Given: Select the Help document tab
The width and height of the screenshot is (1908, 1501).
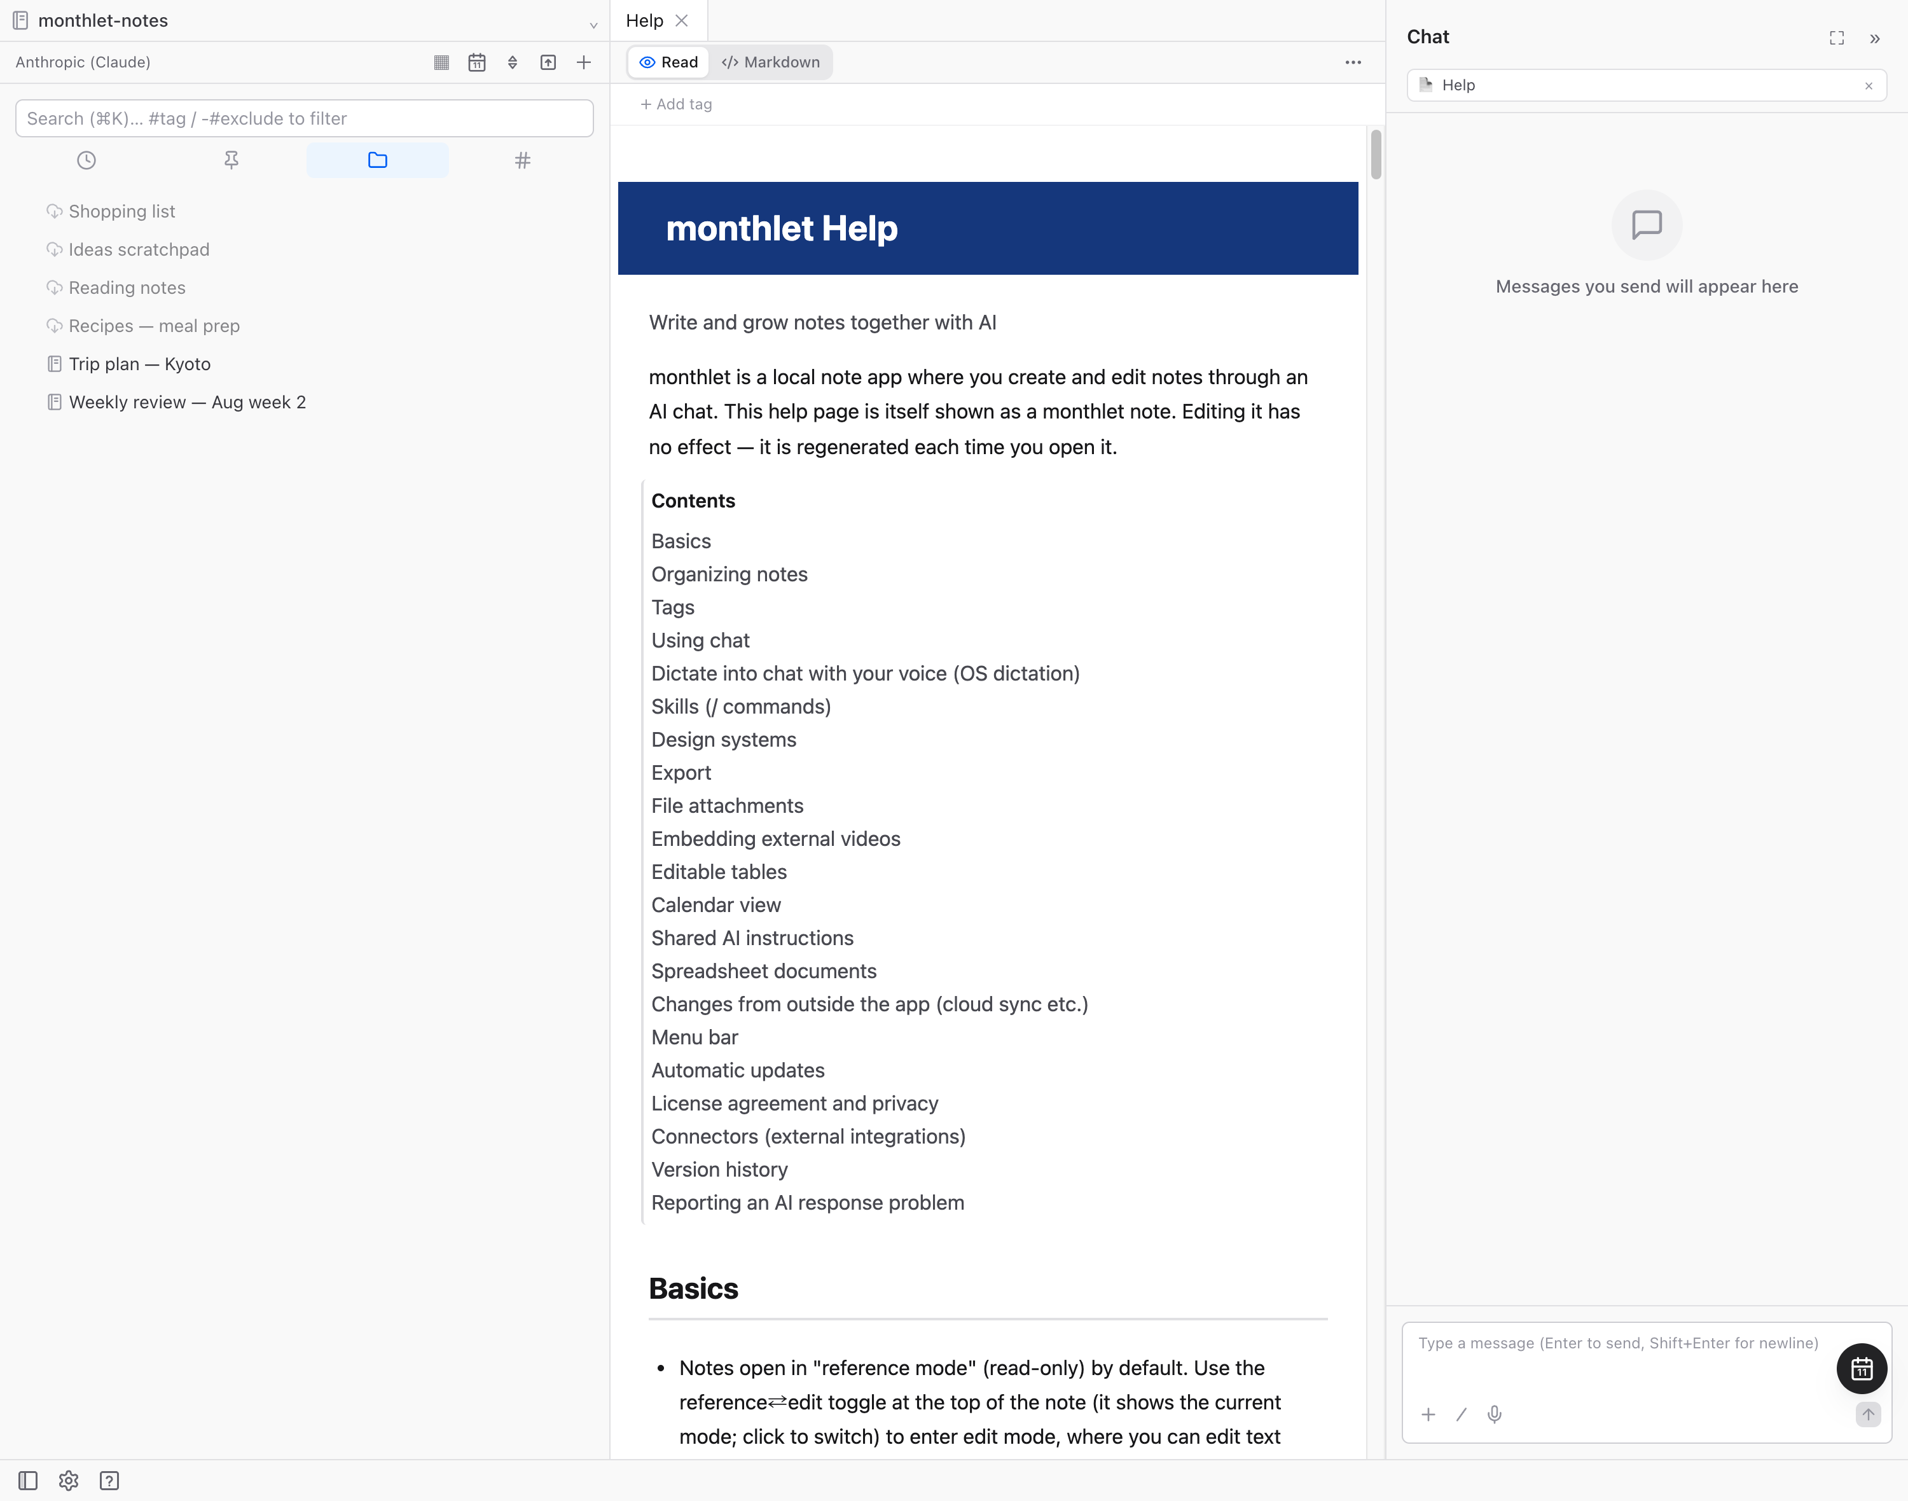Looking at the screenshot, I should pos(644,21).
